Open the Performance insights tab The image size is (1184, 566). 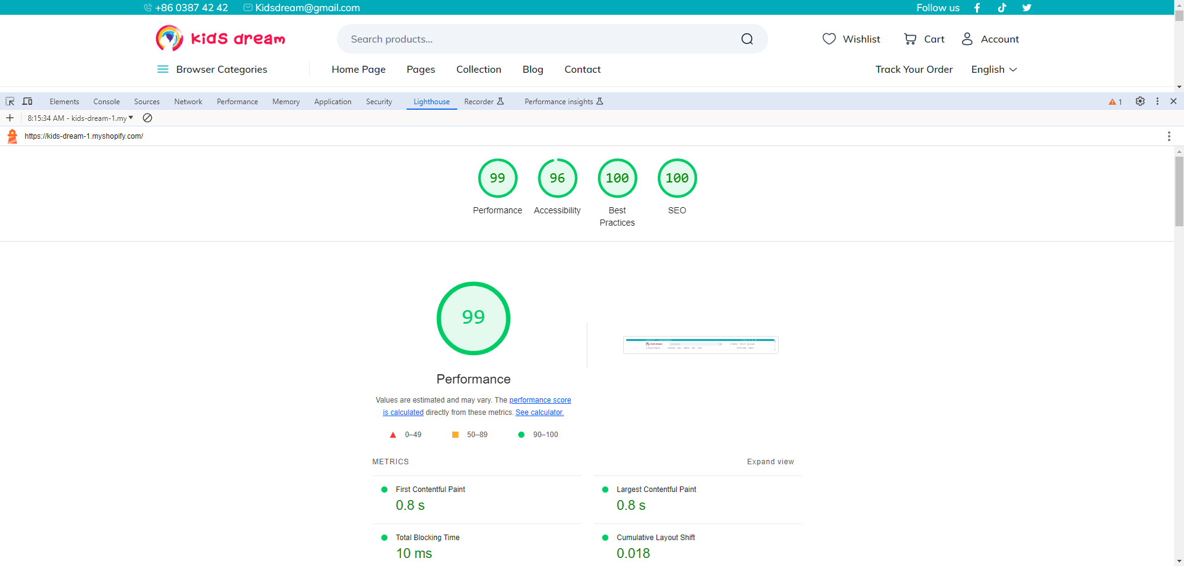[564, 102]
